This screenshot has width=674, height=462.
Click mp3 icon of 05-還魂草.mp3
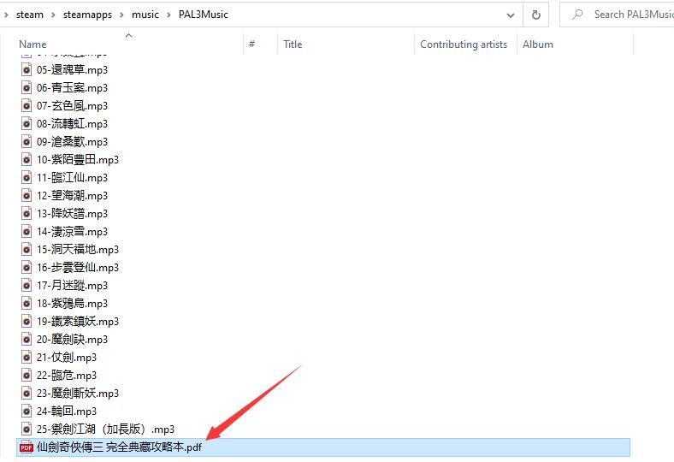point(27,69)
